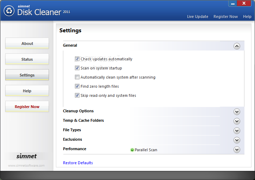Expand Temp & Cache Folders chevron
Viewport: 255px width, 180px height.
tap(237, 121)
